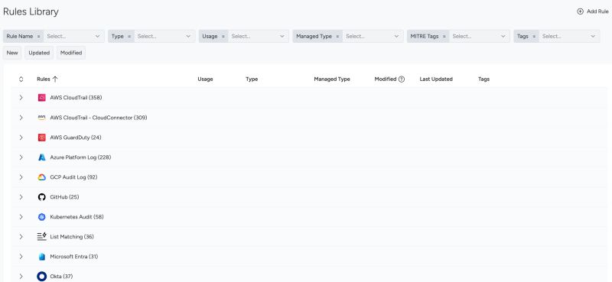The image size is (612, 282).
Task: Open the Tags filter dropdown
Action: click(x=569, y=36)
